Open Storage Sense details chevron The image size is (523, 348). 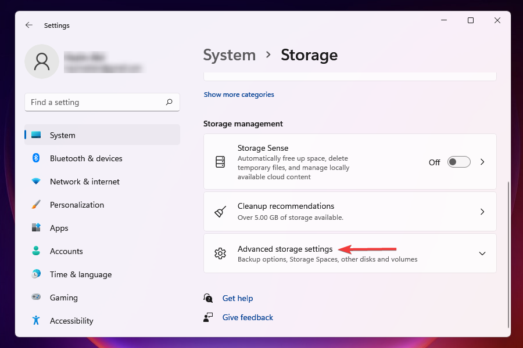click(482, 162)
